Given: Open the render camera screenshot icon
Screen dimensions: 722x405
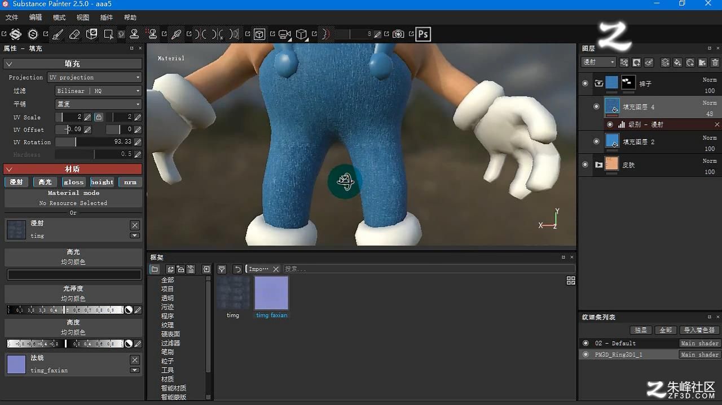Looking at the screenshot, I should tap(398, 34).
